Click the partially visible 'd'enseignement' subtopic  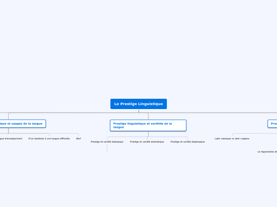pyautogui.click(x=11, y=139)
